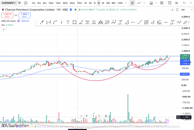Pick the head and shoulders pattern tool
This screenshot has height=130, width=194.
[x=101, y=22]
